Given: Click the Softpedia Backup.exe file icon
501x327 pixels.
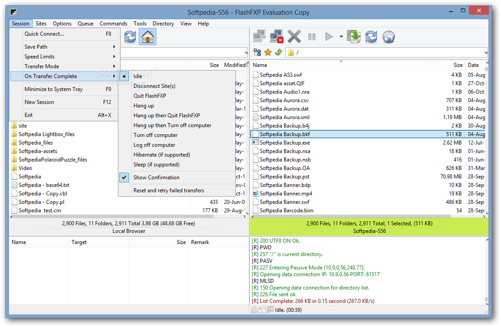Looking at the screenshot, I should (255, 142).
